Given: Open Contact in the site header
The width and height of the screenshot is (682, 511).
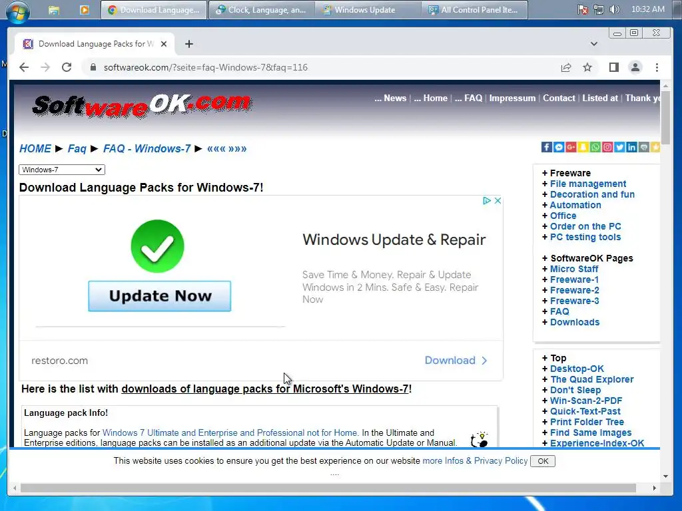Looking at the screenshot, I should (559, 98).
